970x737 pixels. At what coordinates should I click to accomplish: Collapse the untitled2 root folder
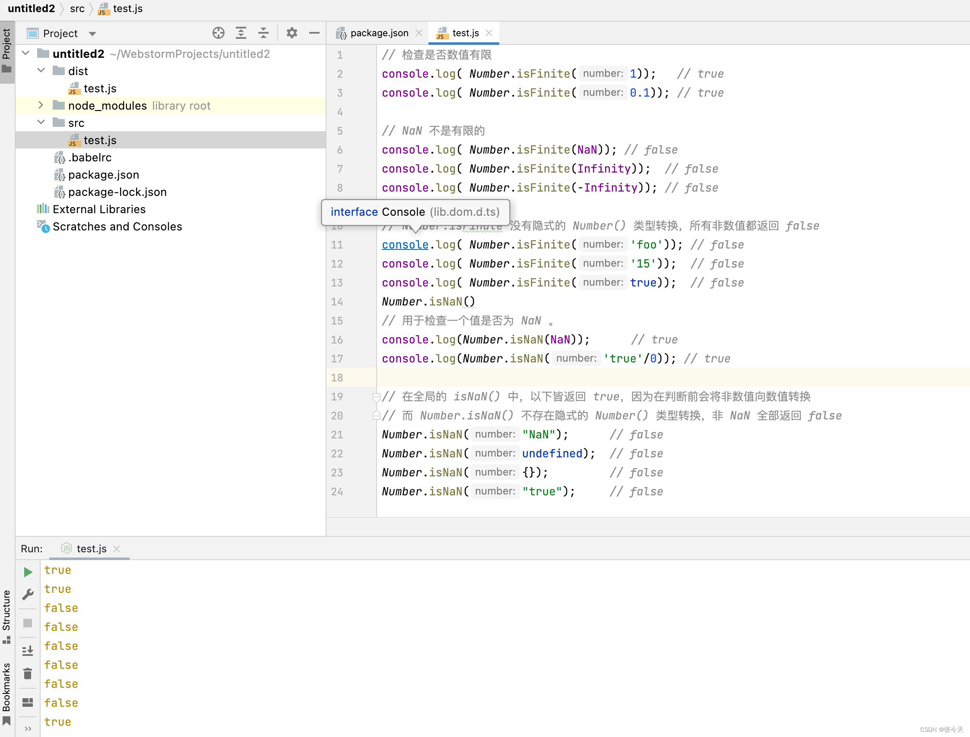25,54
